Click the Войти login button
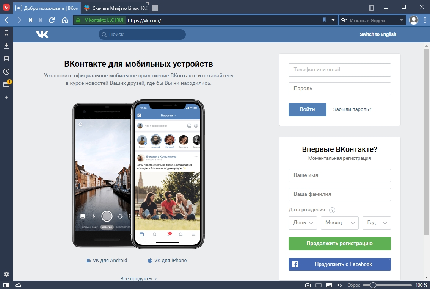Screen dimensions: 430x289 (x=308, y=109)
